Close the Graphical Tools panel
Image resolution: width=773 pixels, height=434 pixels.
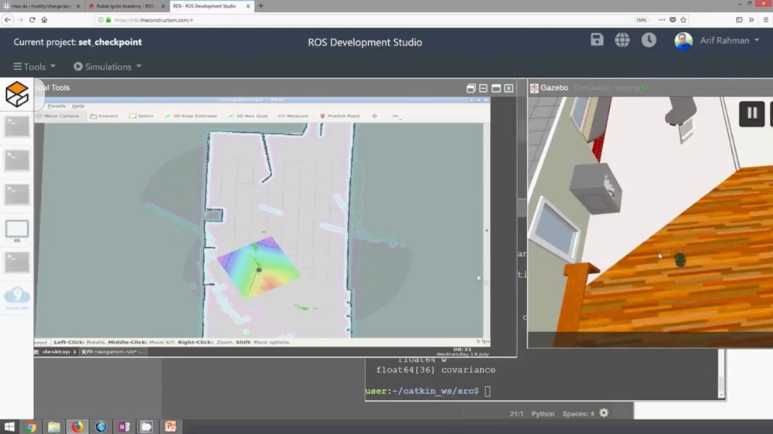click(x=509, y=88)
